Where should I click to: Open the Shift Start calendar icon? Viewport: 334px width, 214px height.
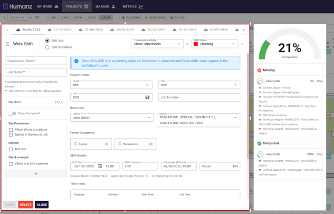[100, 166]
